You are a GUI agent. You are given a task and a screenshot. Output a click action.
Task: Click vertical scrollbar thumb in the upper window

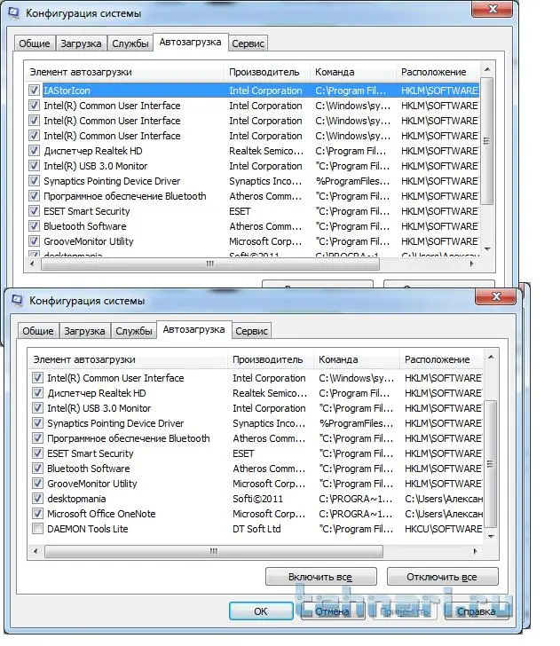pyautogui.click(x=487, y=141)
